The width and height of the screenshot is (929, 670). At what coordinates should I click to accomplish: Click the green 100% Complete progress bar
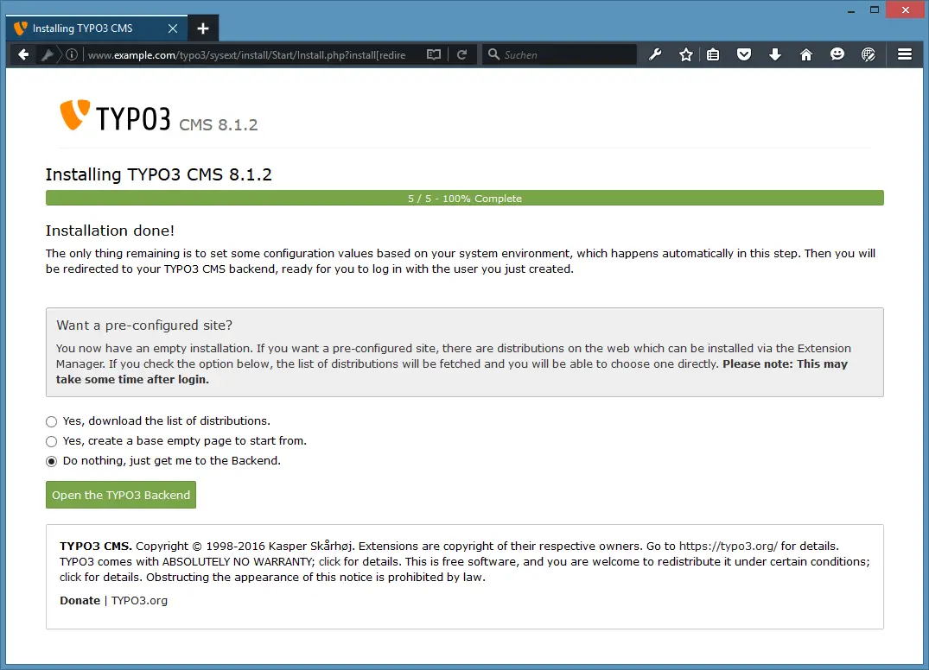(465, 199)
